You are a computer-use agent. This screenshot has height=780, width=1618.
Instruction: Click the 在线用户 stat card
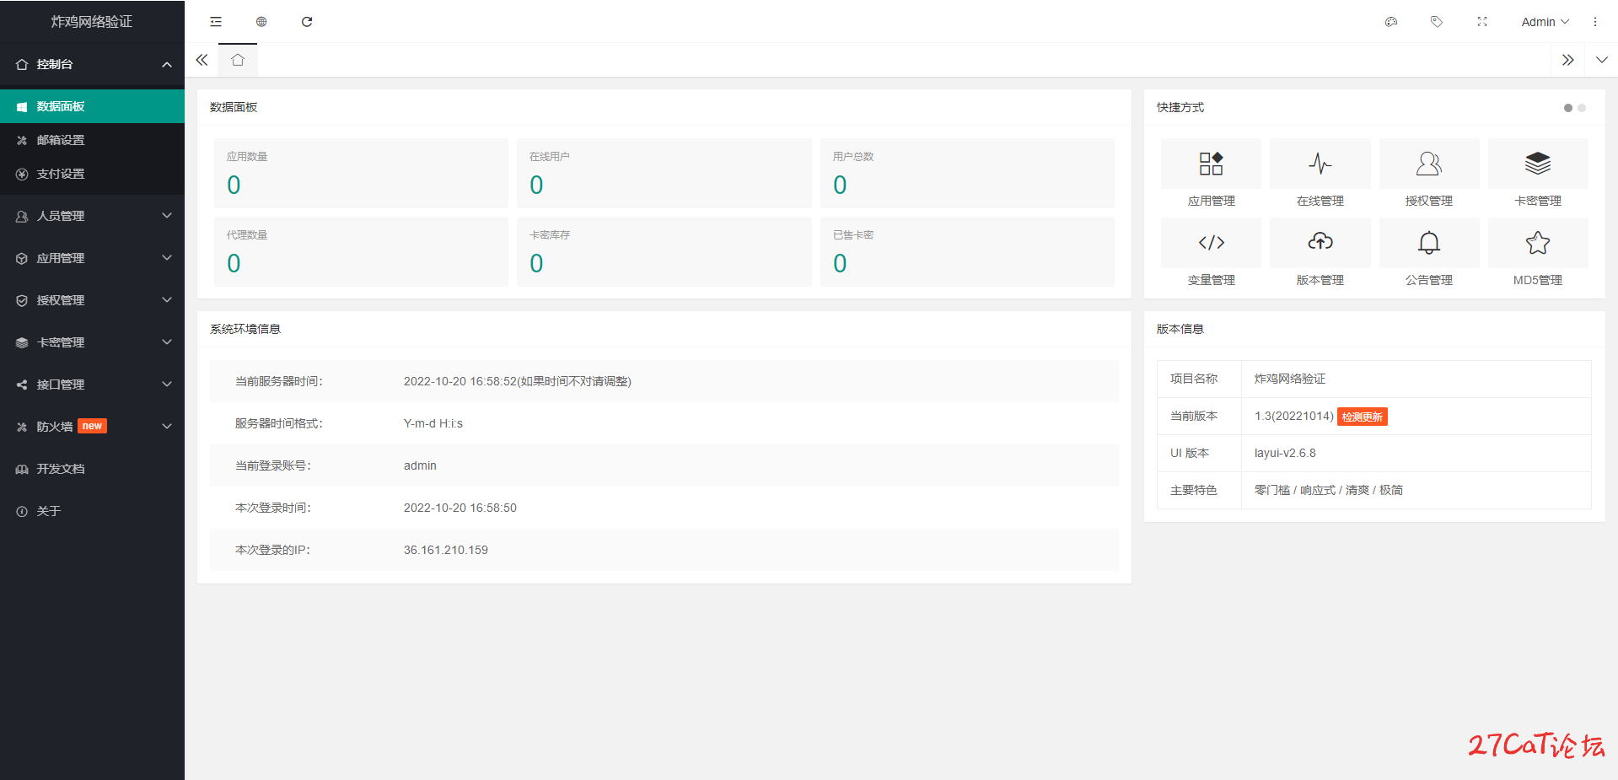pos(664,173)
